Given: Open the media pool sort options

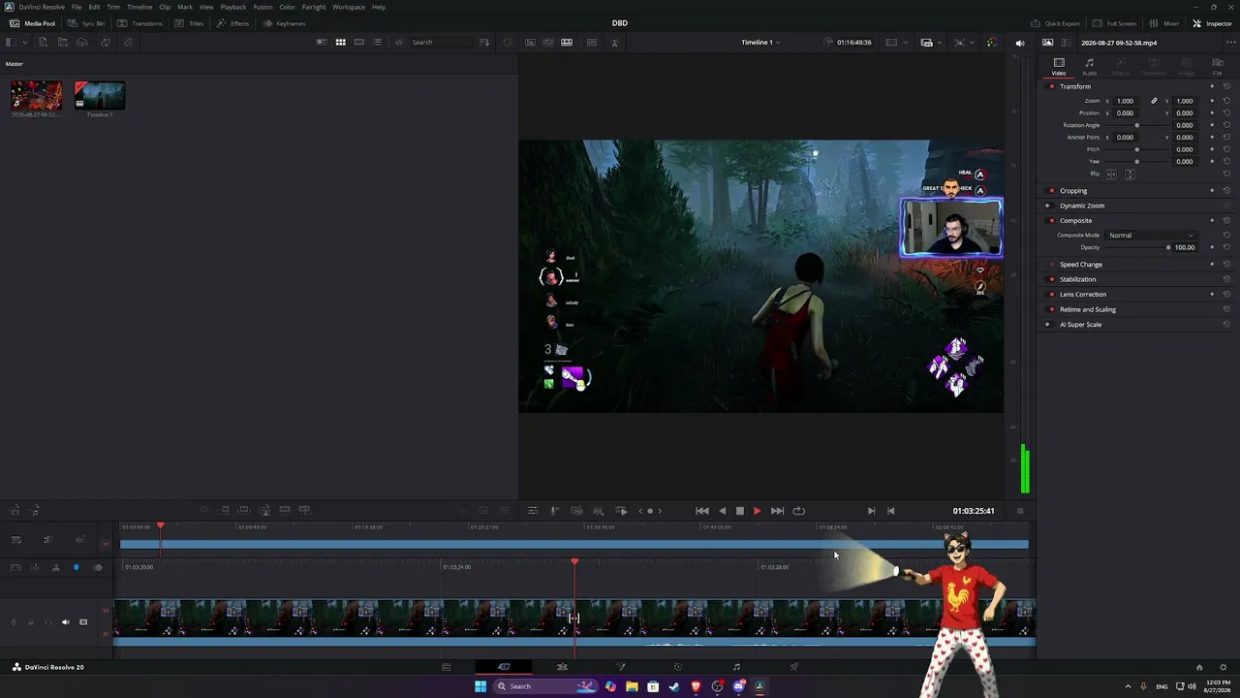Looking at the screenshot, I should coord(484,43).
